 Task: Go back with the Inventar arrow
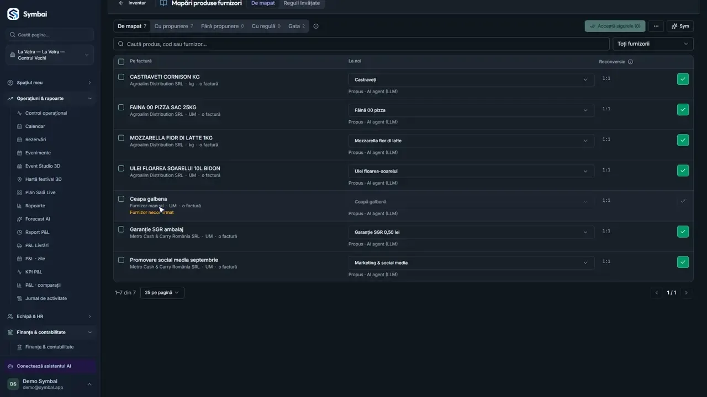(x=133, y=3)
